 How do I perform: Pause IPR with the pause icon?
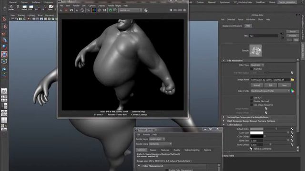[x=171, y=10]
